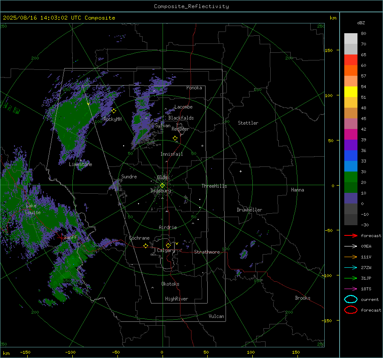This screenshot has height=358, width=383.
Task: Click the Brooks label
Action: tap(303, 298)
